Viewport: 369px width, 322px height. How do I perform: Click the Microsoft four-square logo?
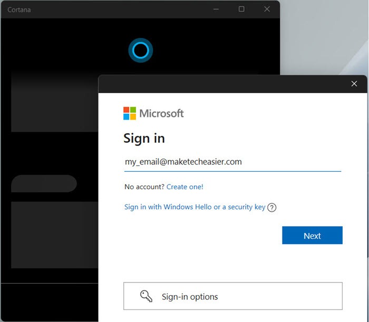pos(130,113)
